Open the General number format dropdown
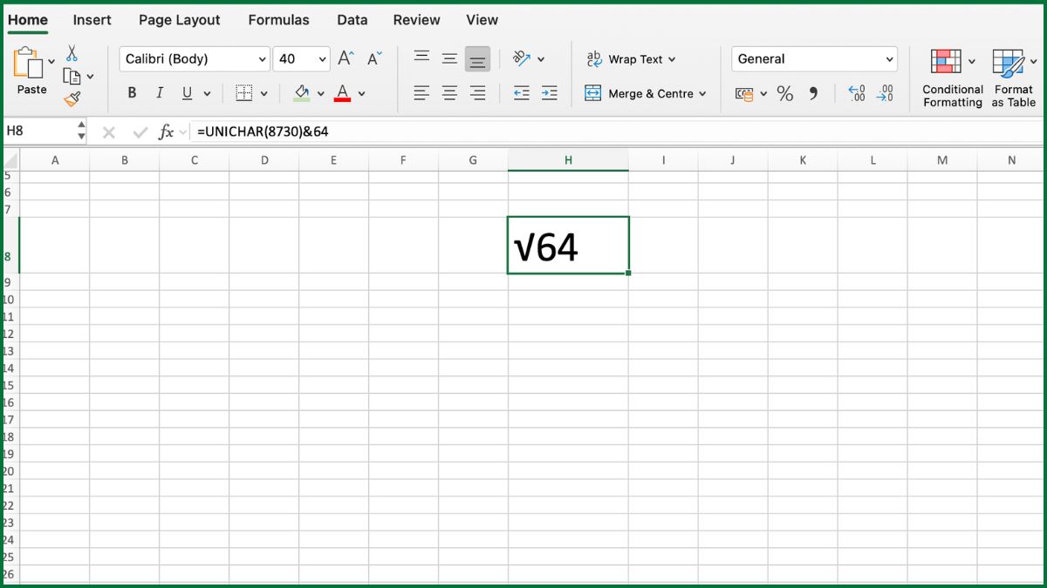 [890, 58]
